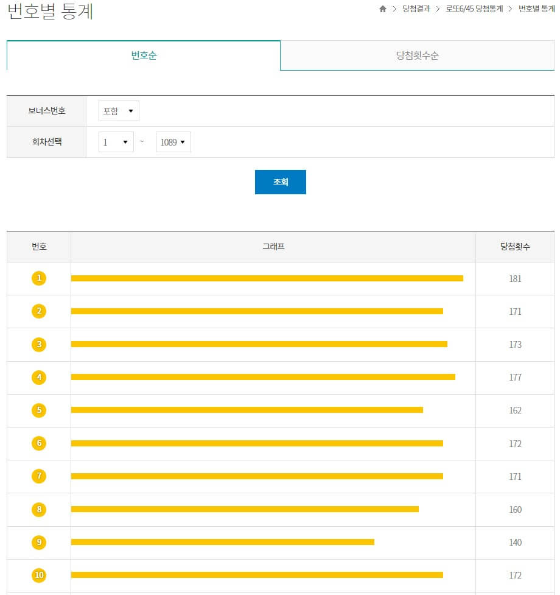
Task: Open the ending round dropdown showing 1089
Action: (x=173, y=141)
